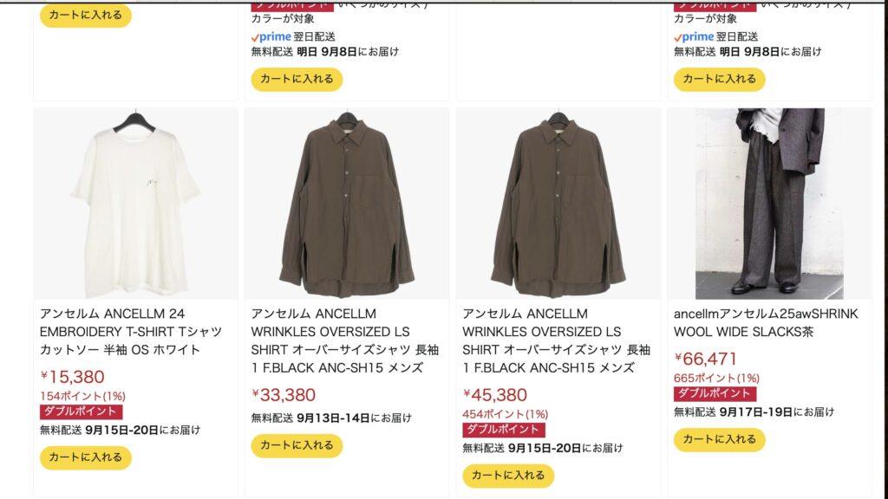Add the ¥66,471 wool slacks to cart
This screenshot has height=499, width=888.
[x=719, y=439]
